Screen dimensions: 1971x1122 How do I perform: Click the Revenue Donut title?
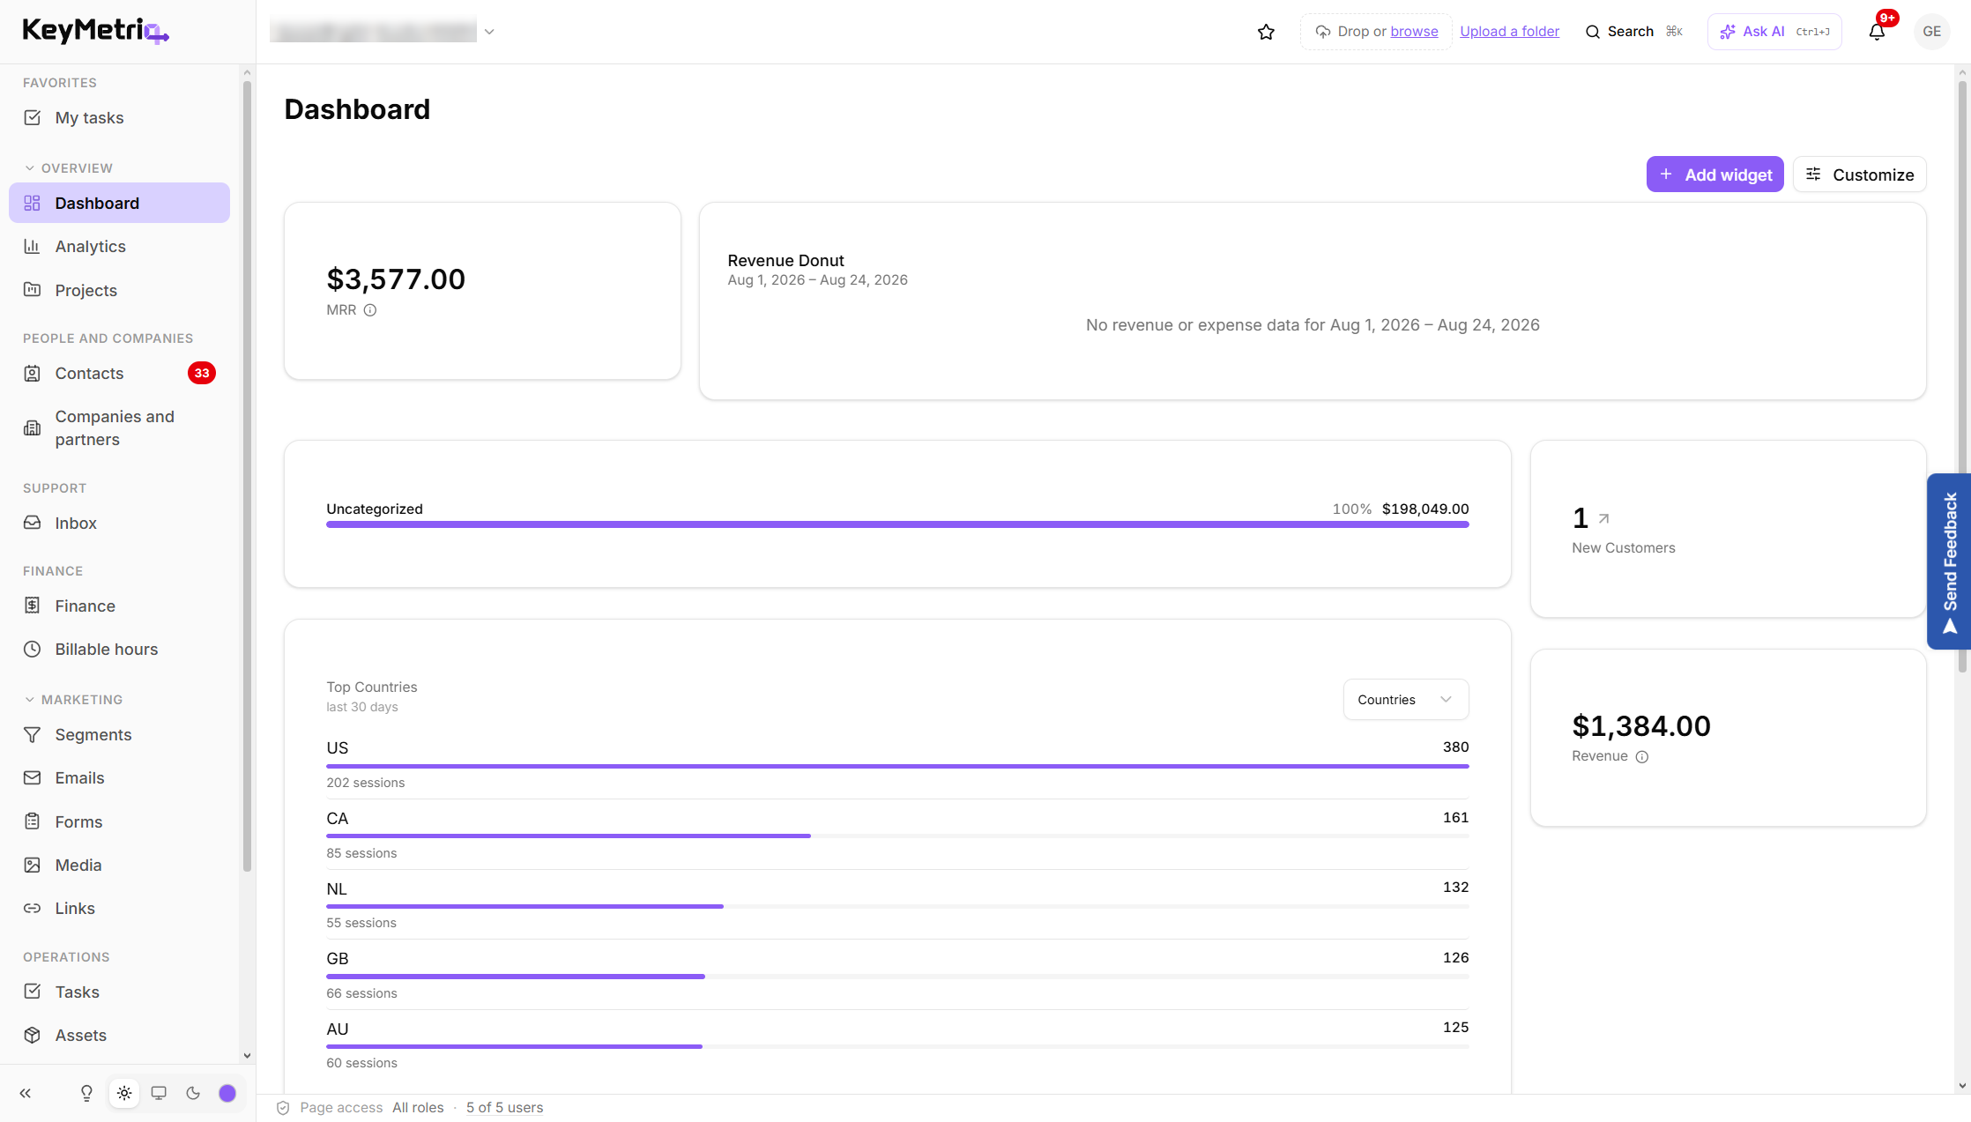point(785,261)
